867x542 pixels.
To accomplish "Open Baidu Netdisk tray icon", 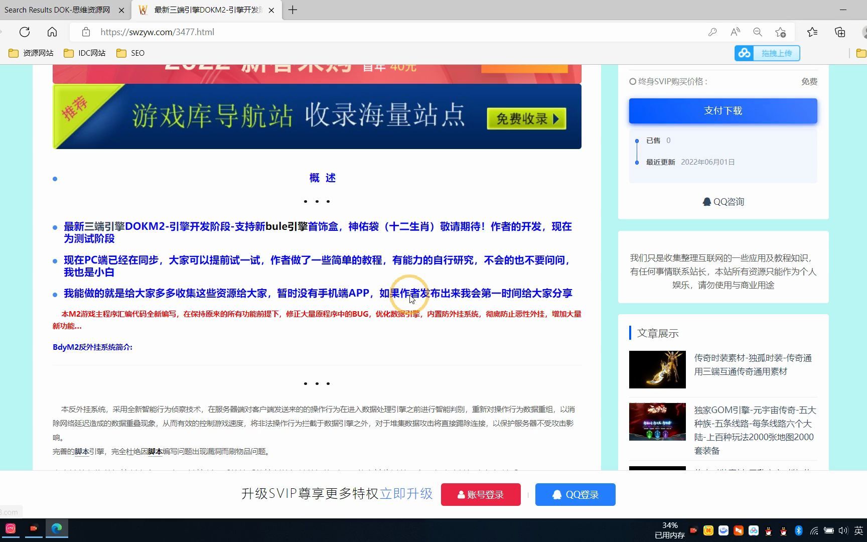I will [754, 530].
